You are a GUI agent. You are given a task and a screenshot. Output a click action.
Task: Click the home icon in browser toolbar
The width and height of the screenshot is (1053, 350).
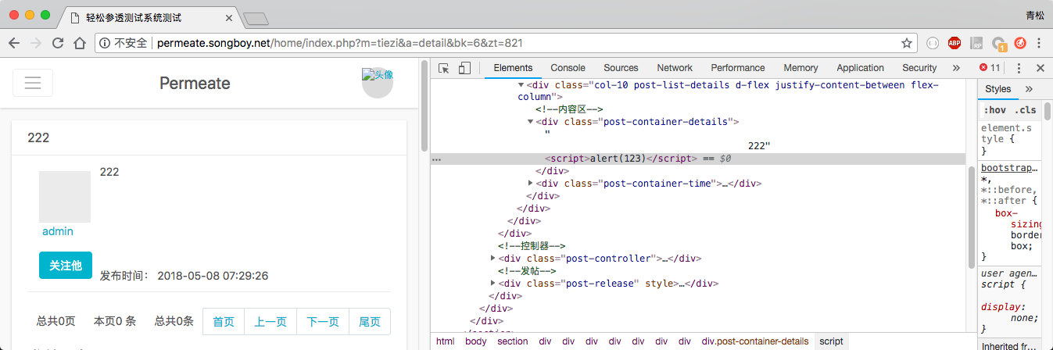point(79,43)
